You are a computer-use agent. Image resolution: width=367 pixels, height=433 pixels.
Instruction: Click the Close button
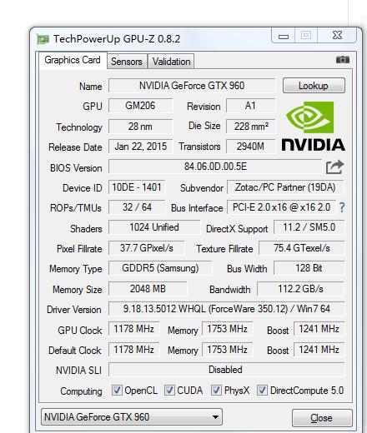pyautogui.click(x=322, y=418)
